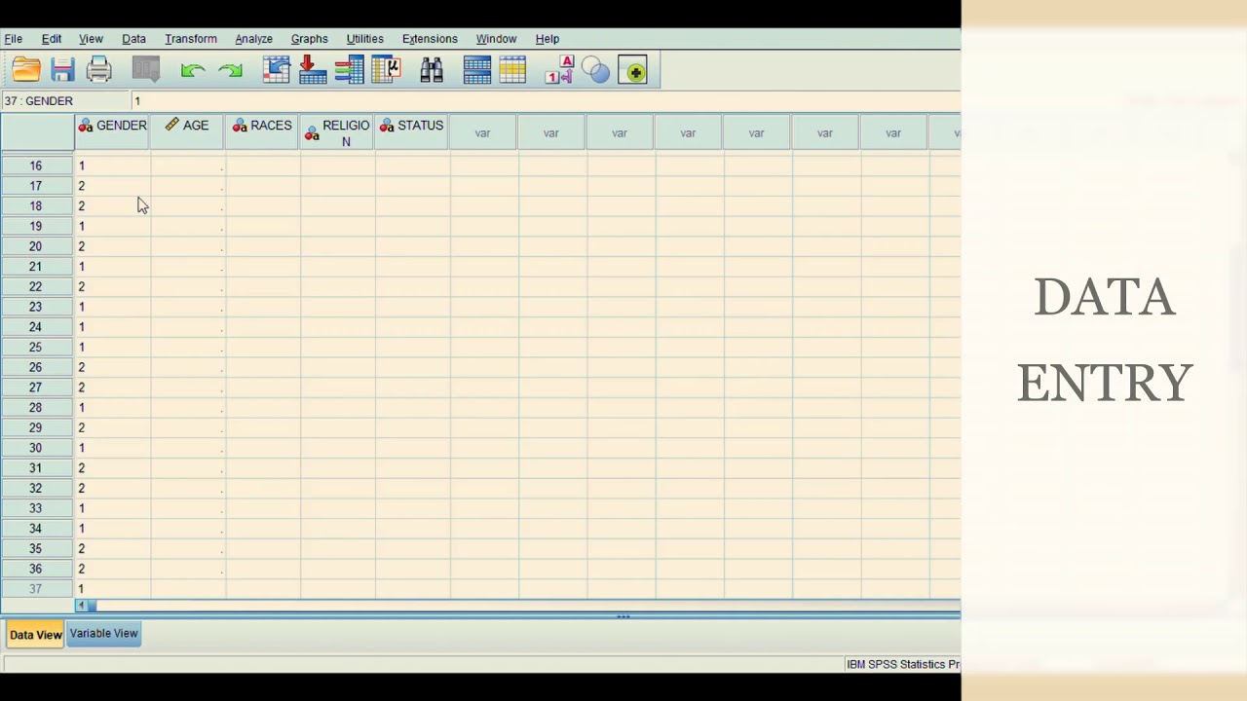Open the Variables info toolbar icon
1247x701 pixels.
[349, 70]
